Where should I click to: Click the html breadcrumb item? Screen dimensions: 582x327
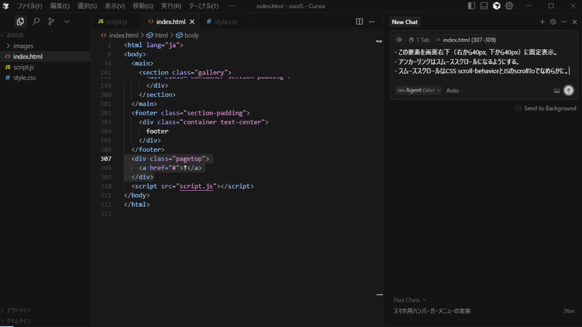click(x=157, y=35)
